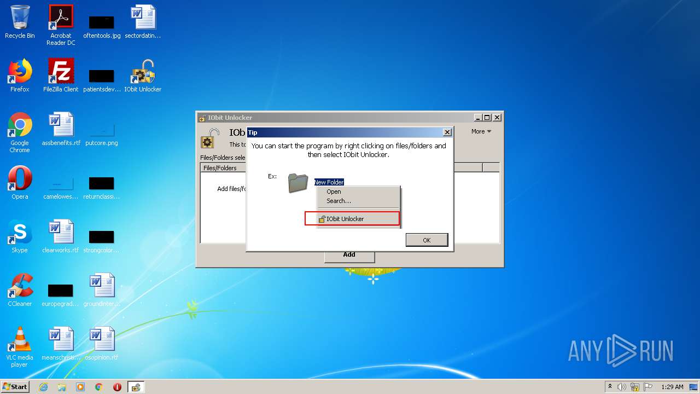Screen dimensions: 700x394
Task: Launch Google Chrome desktop shortcut
Action: pyautogui.click(x=20, y=132)
